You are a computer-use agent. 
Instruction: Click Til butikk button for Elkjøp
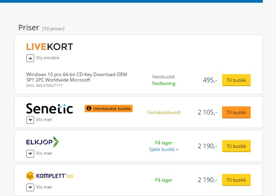[x=236, y=146]
